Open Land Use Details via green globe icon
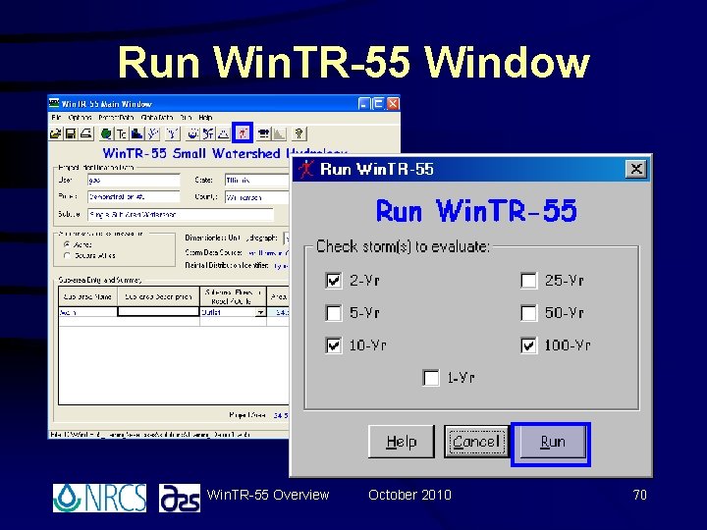Screen dimensions: 707x530 pyautogui.click(x=106, y=133)
